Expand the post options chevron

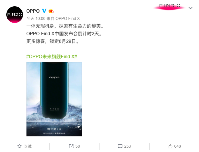pyautogui.click(x=190, y=8)
